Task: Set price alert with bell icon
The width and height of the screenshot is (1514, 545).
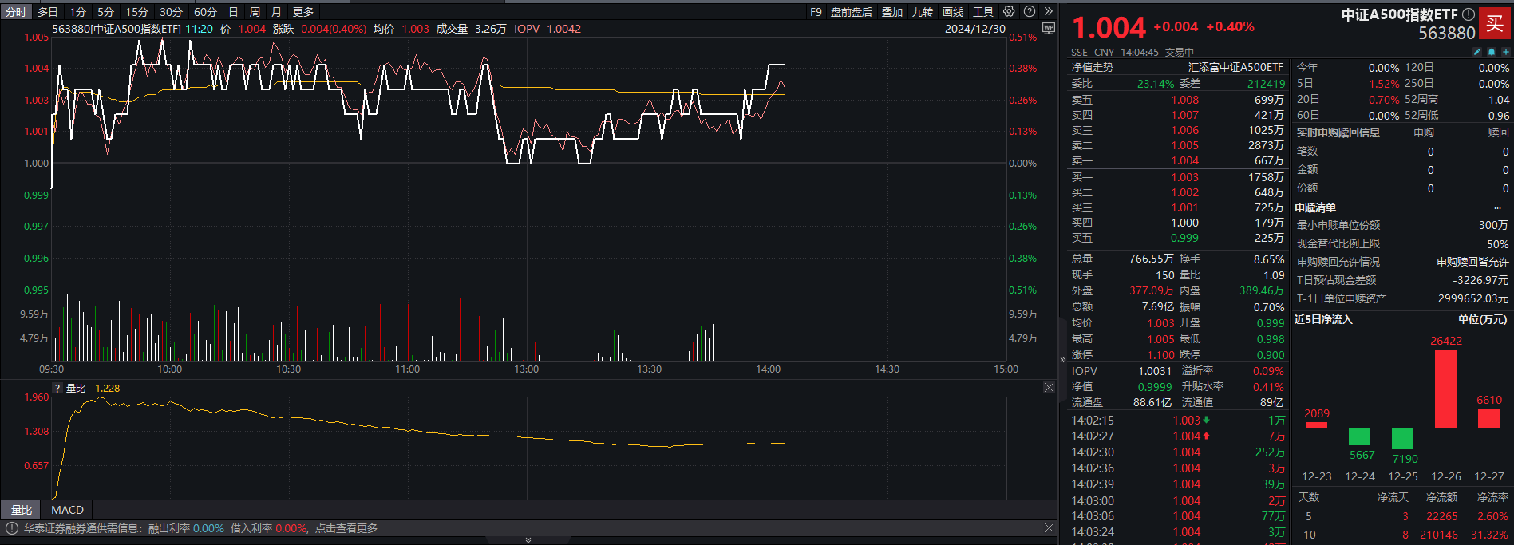Action: pos(1491,52)
